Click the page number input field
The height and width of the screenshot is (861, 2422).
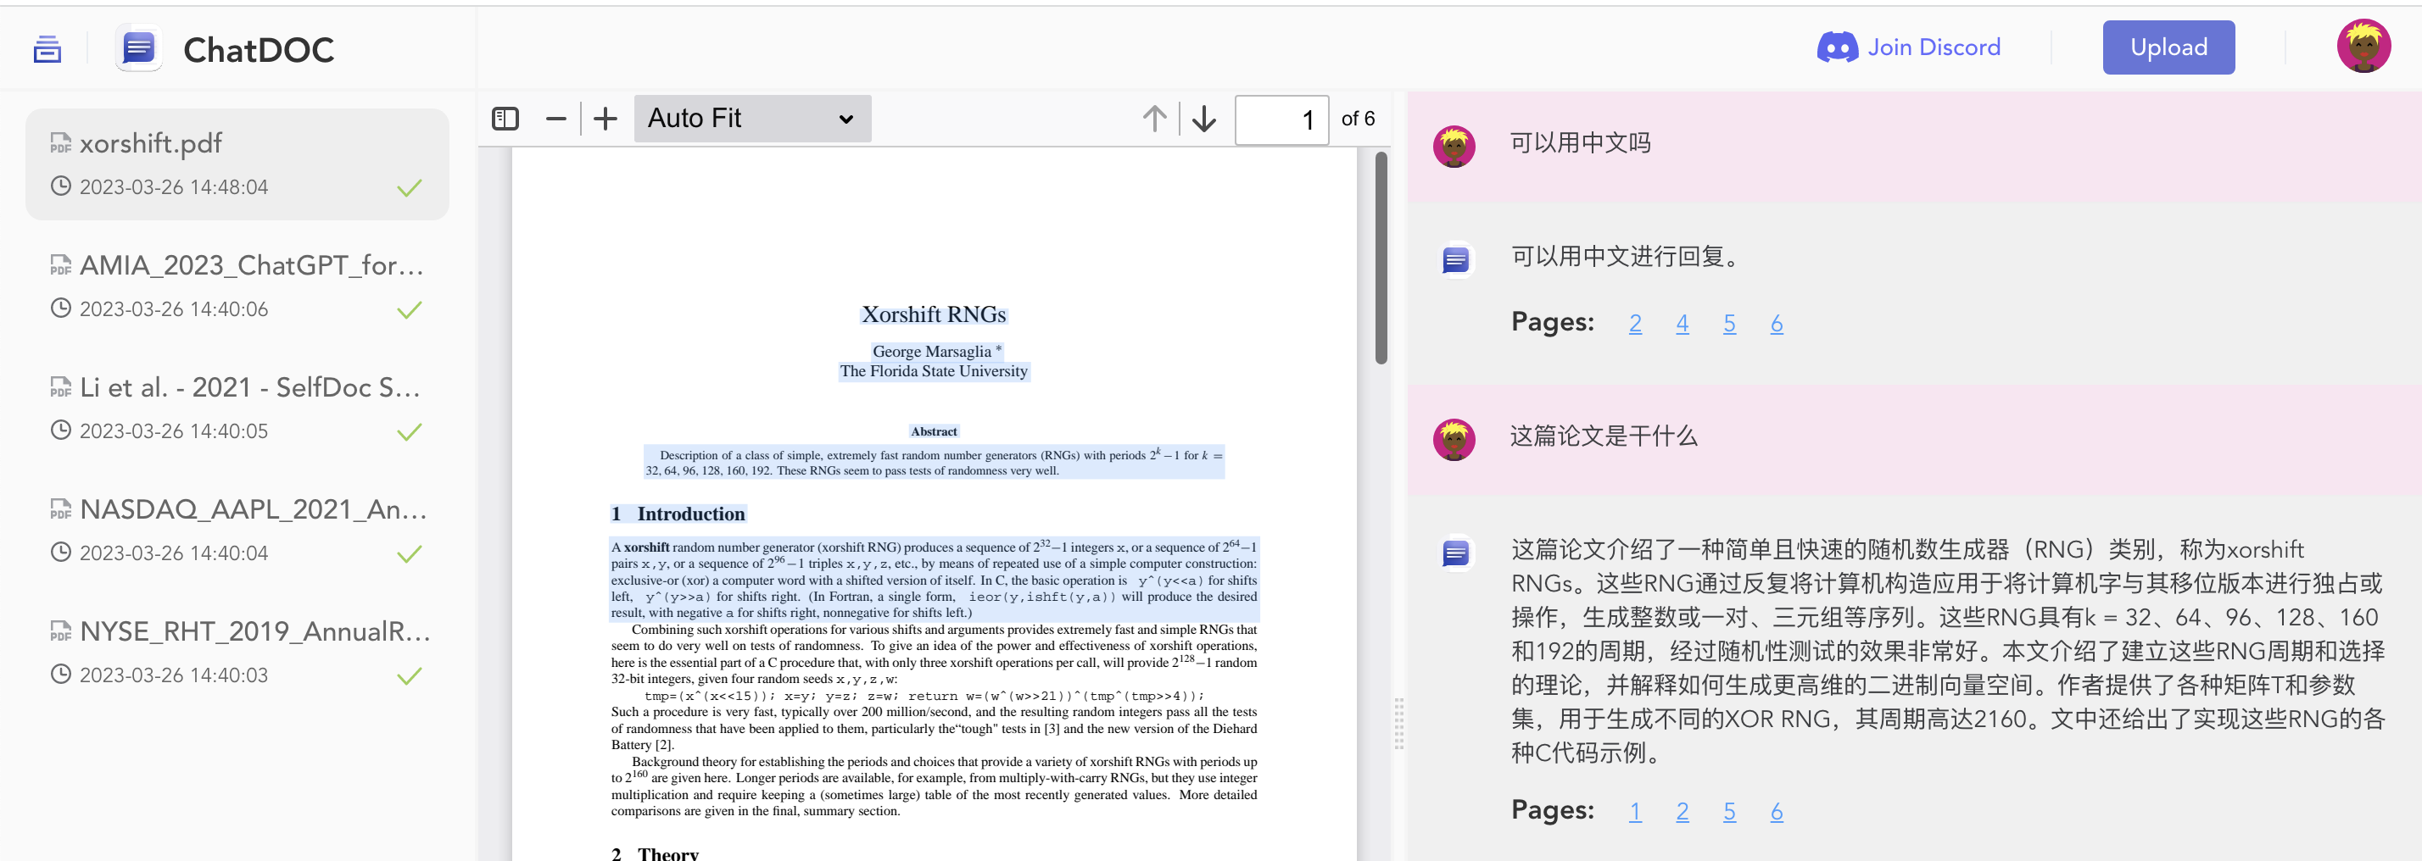pos(1281,119)
